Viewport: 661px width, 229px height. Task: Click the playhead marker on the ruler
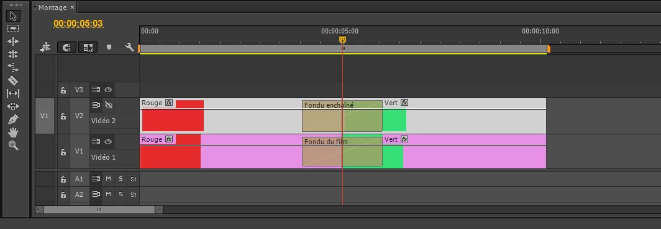click(x=343, y=40)
